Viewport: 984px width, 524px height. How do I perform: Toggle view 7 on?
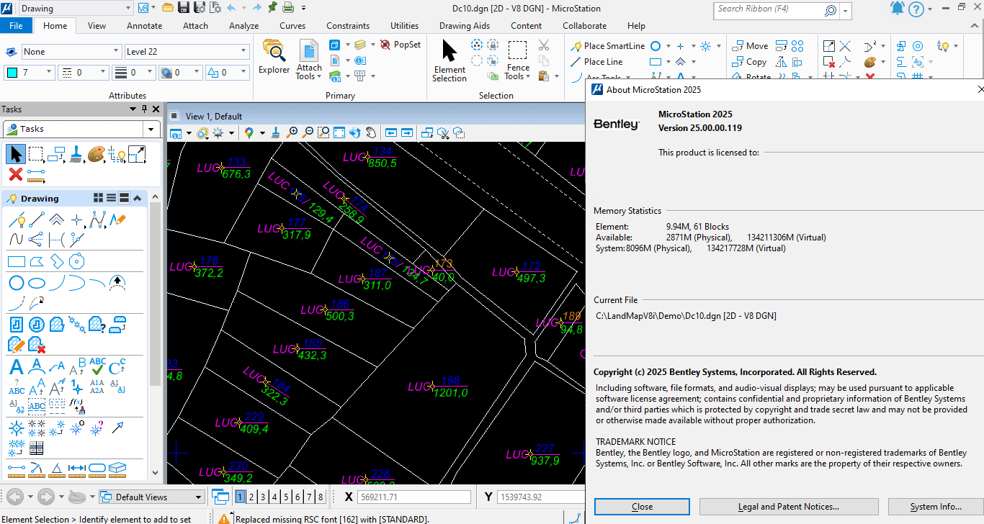pos(309,497)
